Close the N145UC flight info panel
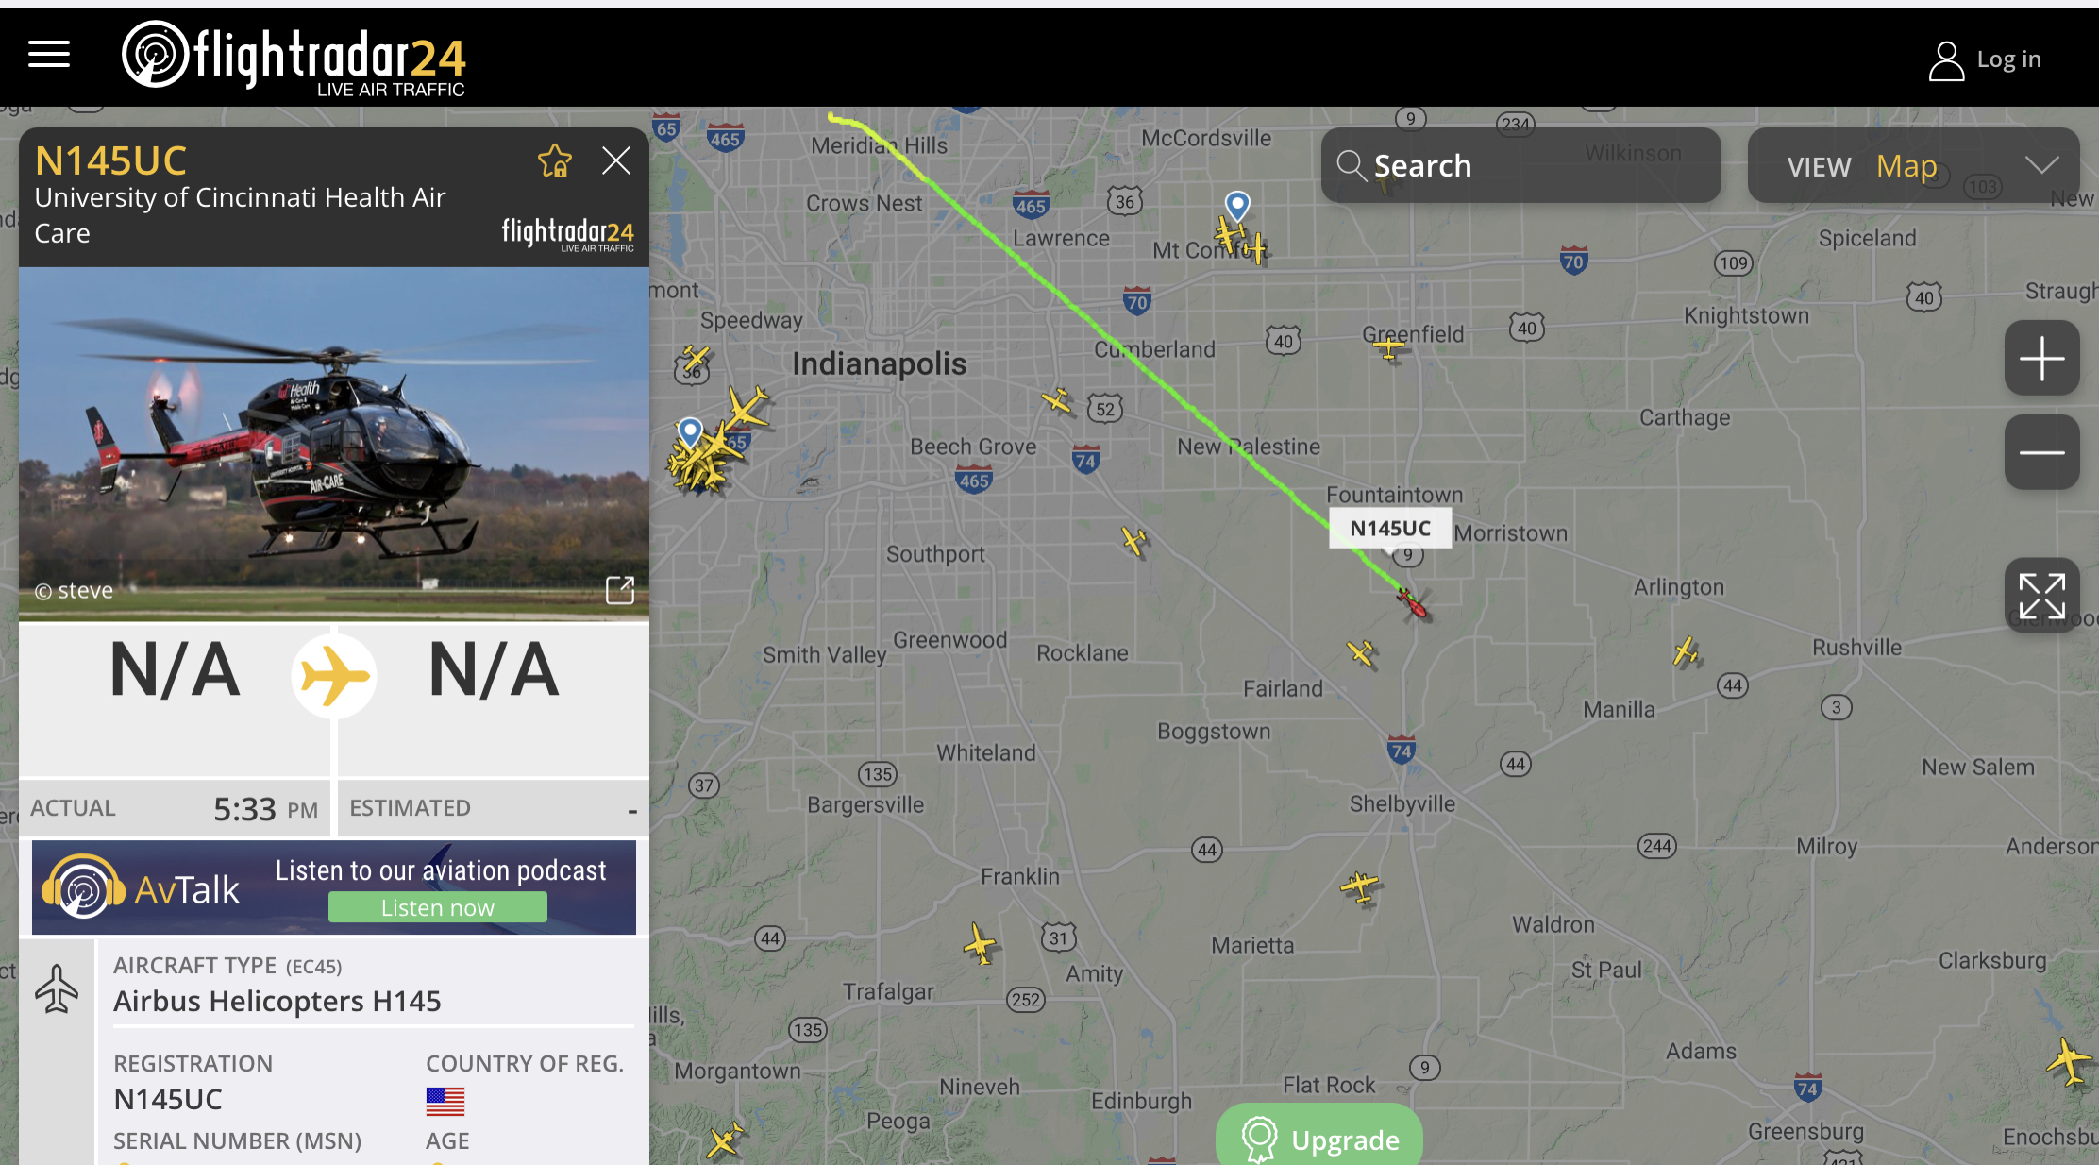This screenshot has width=2099, height=1165. click(x=616, y=160)
